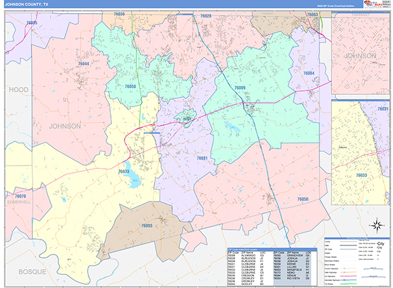Open the lower-right Cleburne inset map
The height and width of the screenshot is (288, 393).
pos(361,153)
